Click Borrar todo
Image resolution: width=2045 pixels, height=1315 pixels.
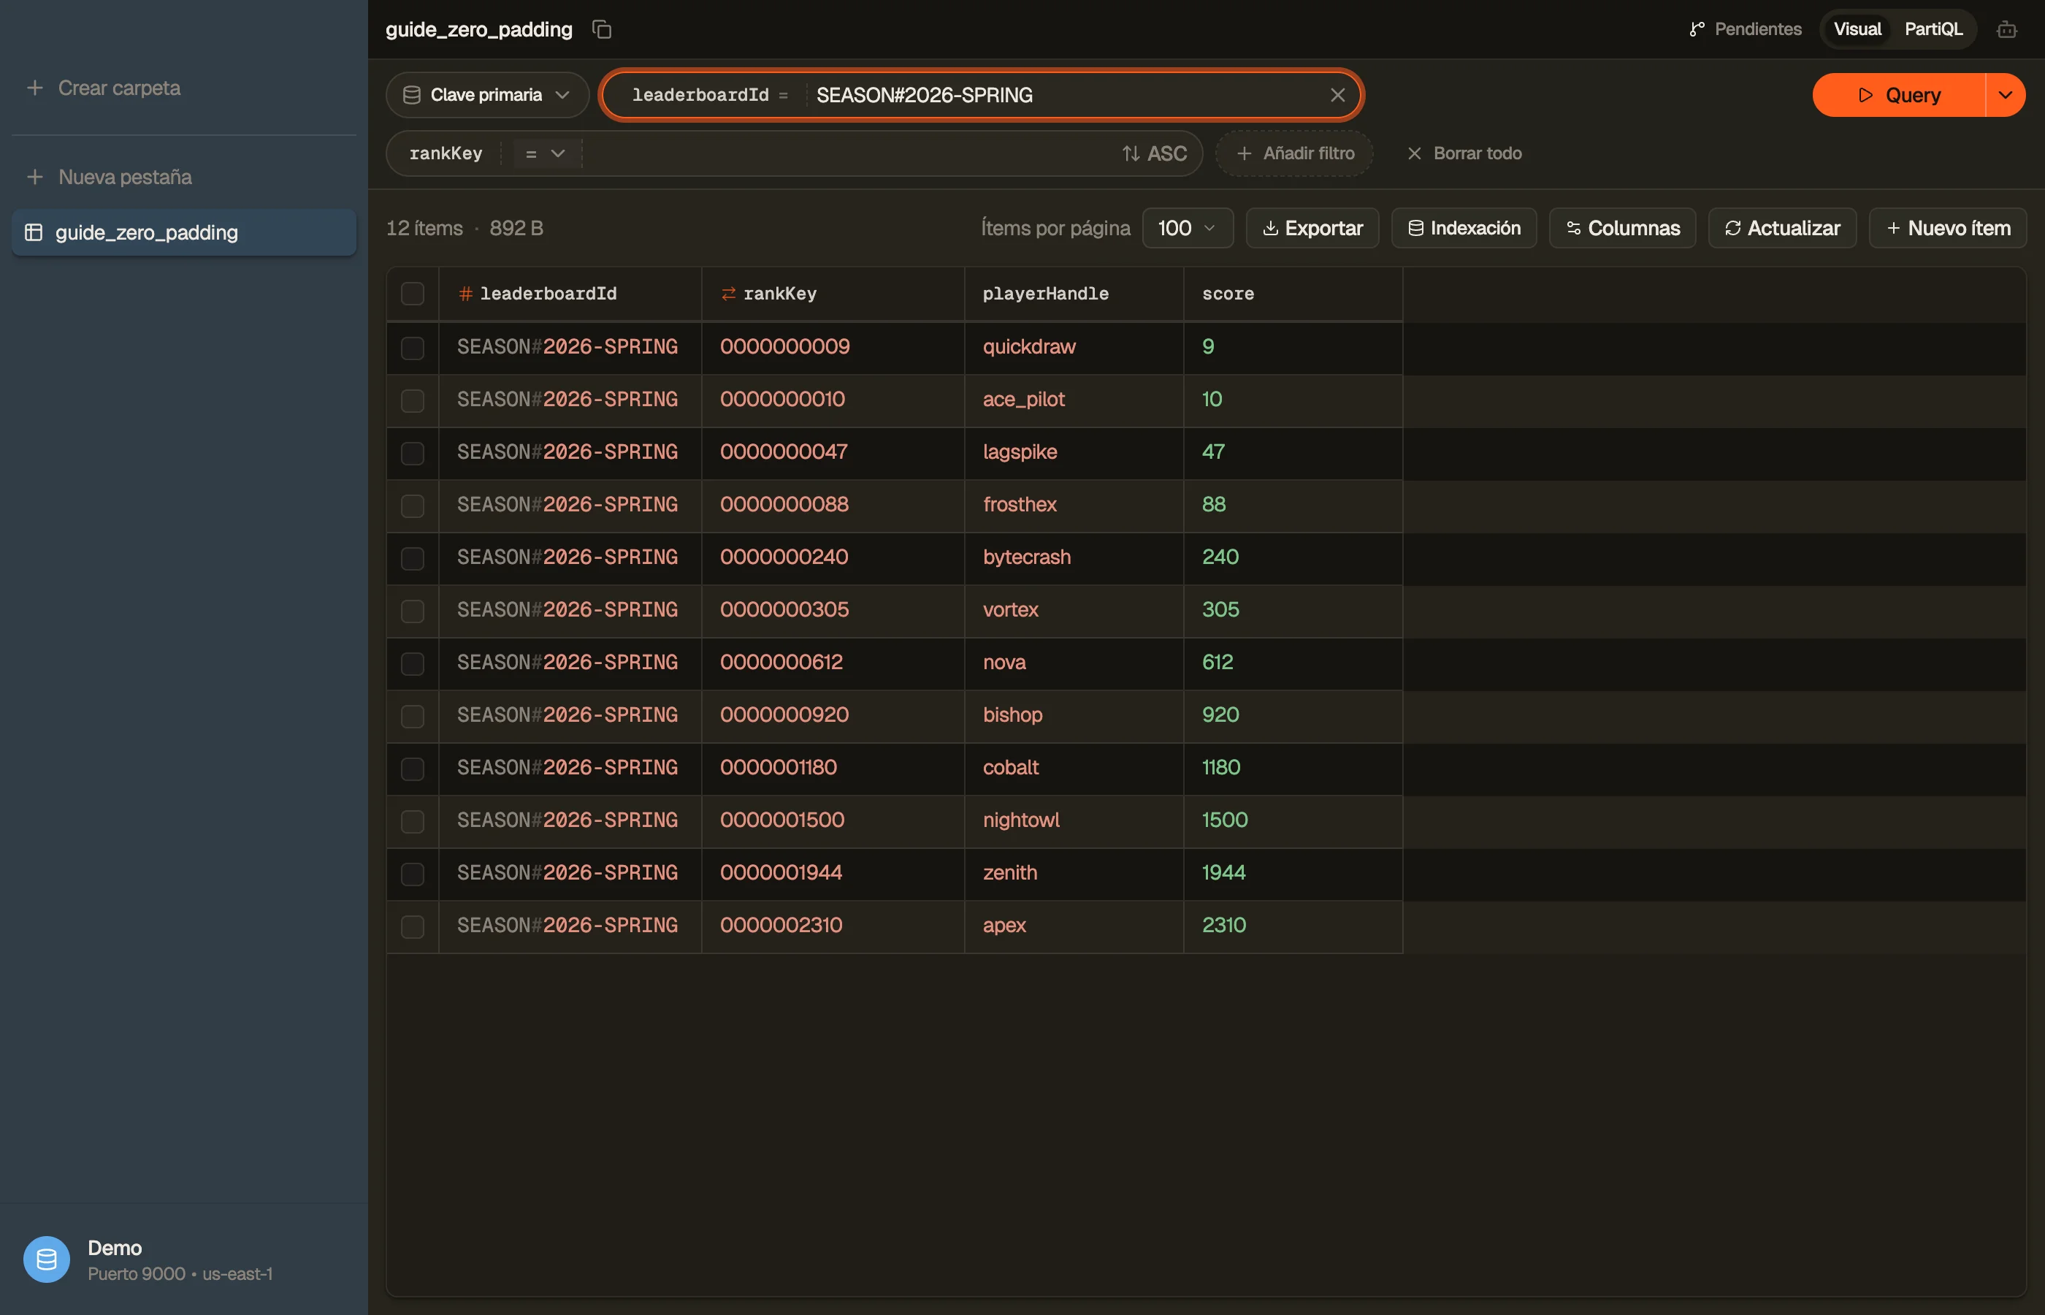[1464, 153]
